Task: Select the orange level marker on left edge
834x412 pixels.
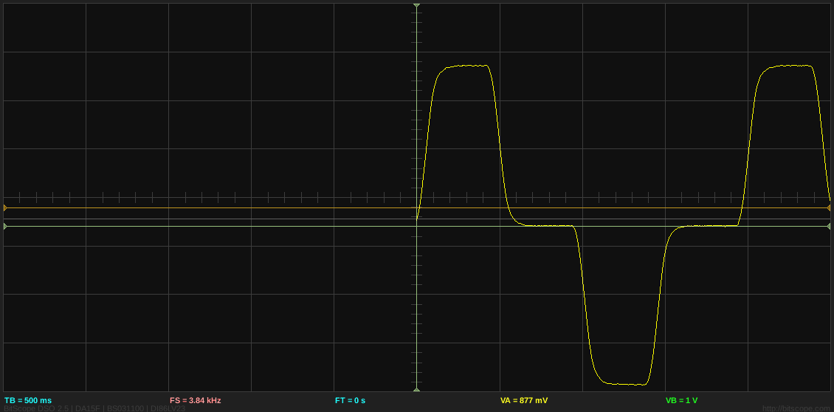Action: 5,208
